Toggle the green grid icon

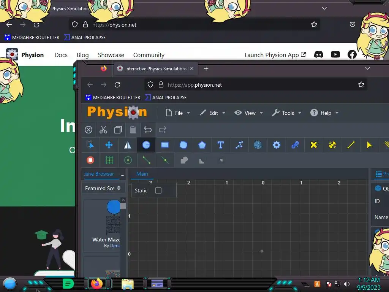click(x=109, y=160)
